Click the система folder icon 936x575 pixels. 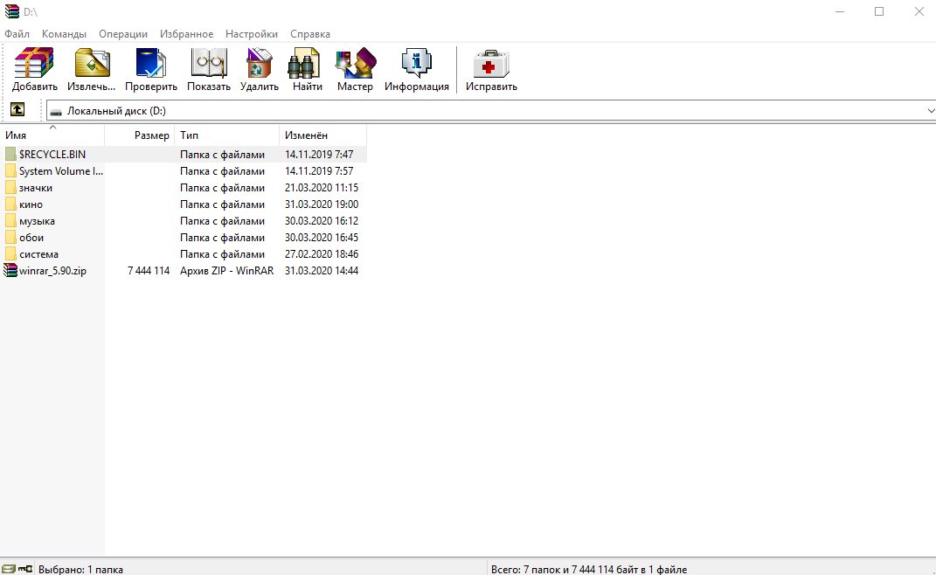(x=10, y=254)
